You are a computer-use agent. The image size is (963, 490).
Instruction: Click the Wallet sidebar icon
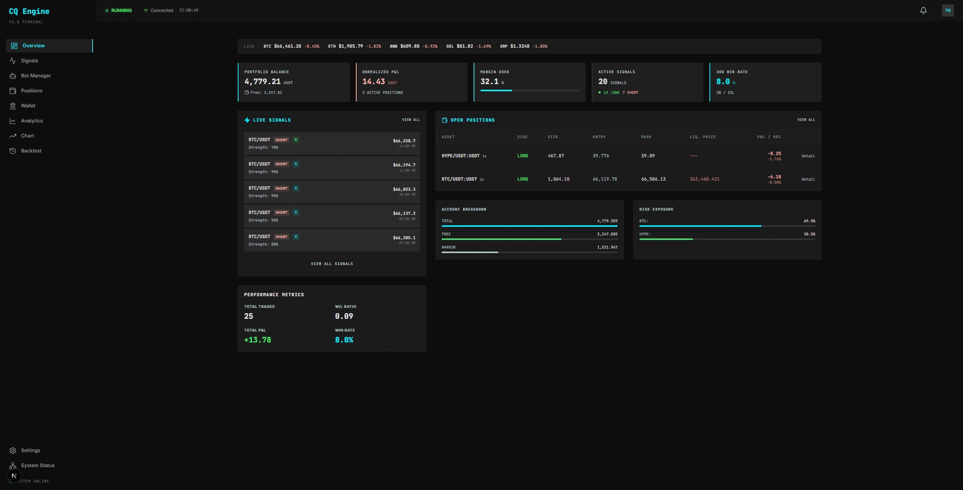(14, 106)
